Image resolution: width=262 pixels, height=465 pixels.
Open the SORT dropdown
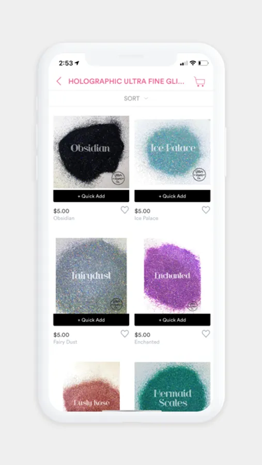click(131, 99)
